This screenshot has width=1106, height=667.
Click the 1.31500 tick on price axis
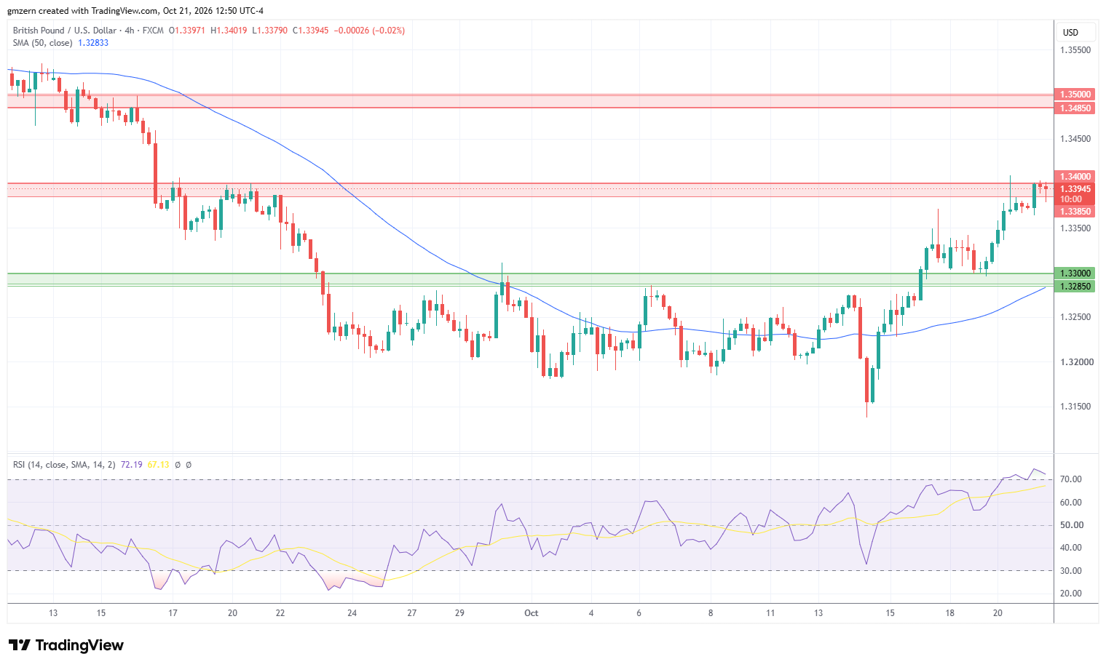click(1075, 407)
